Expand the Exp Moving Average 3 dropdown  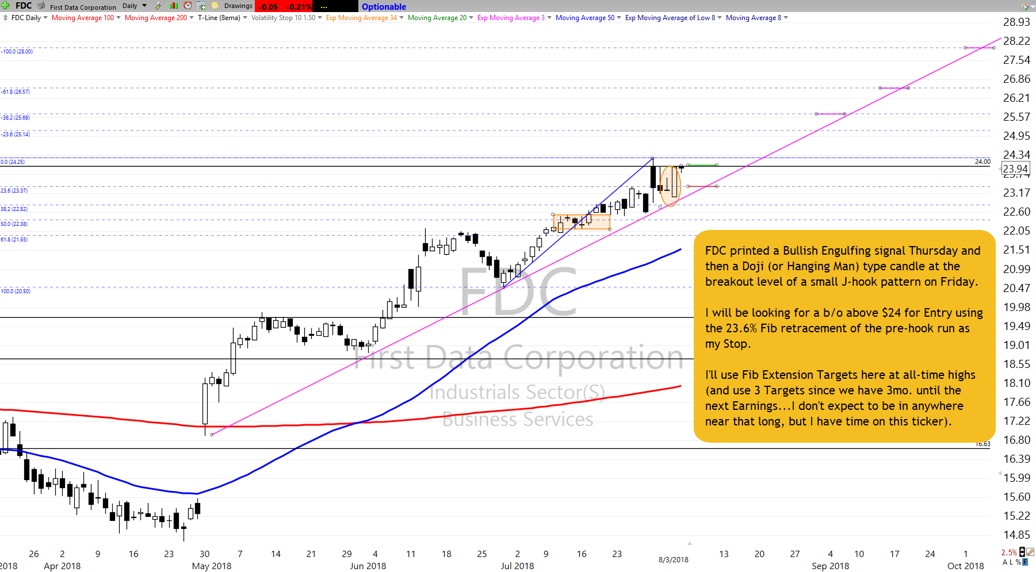549,18
